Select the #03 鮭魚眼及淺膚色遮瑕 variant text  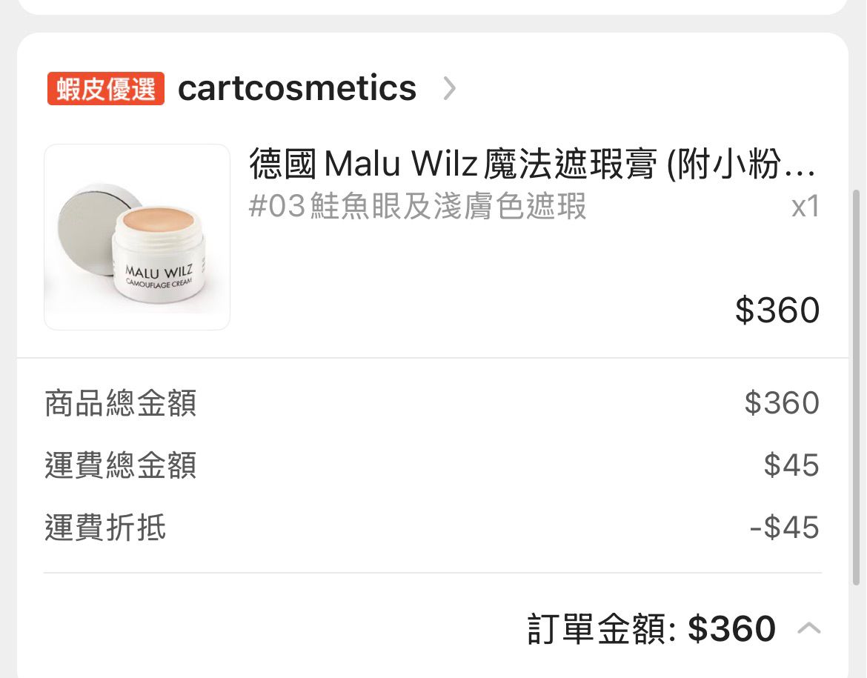point(417,207)
